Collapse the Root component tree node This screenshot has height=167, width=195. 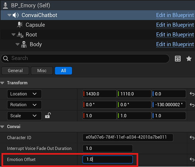[x=13, y=34]
